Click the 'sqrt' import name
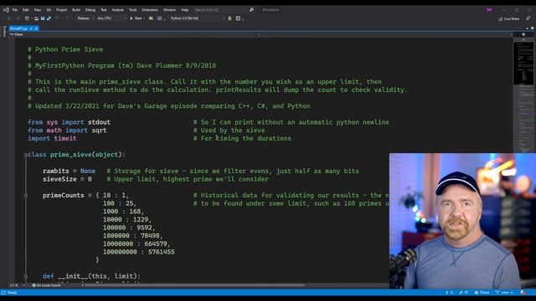Image resolution: width=536 pixels, height=301 pixels. pos(99,130)
